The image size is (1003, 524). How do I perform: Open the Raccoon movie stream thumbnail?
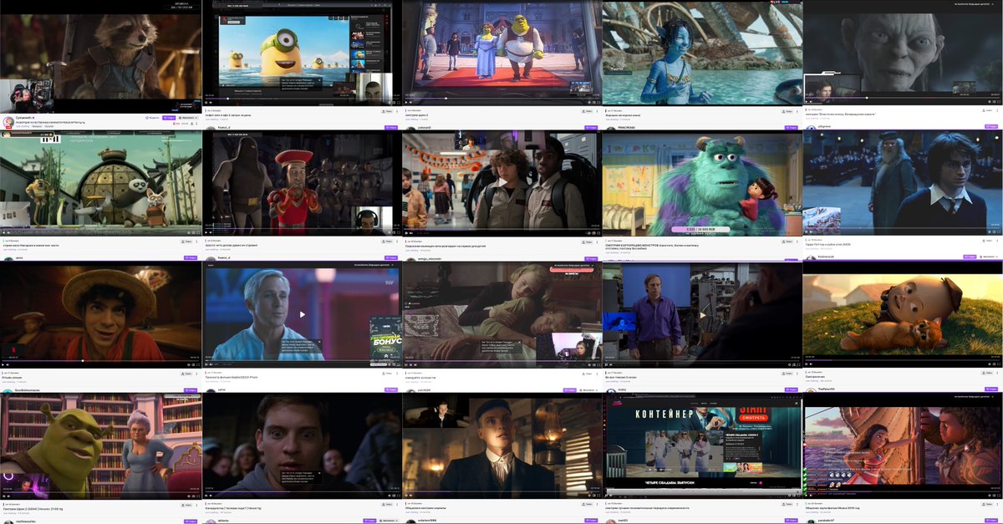tap(100, 56)
